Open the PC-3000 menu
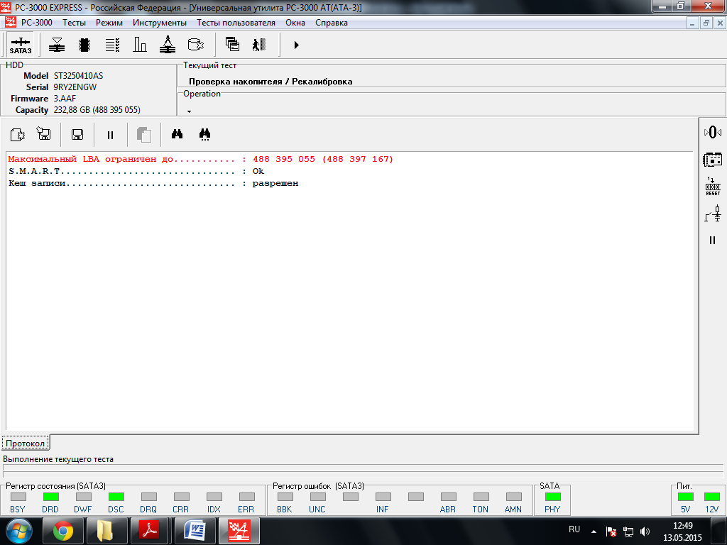Viewport: 727px width, 545px height. pos(37,23)
